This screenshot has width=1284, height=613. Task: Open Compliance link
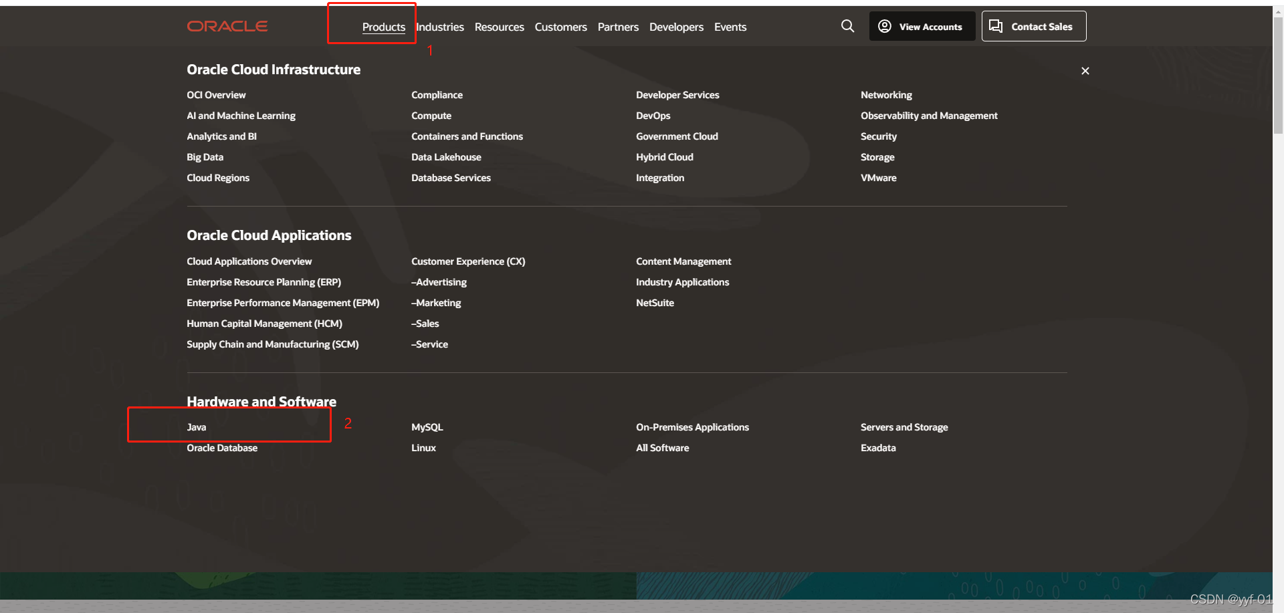[x=437, y=95]
